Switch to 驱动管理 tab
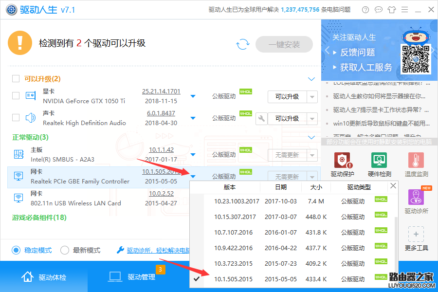The image size is (438, 292). pyautogui.click(x=132, y=276)
